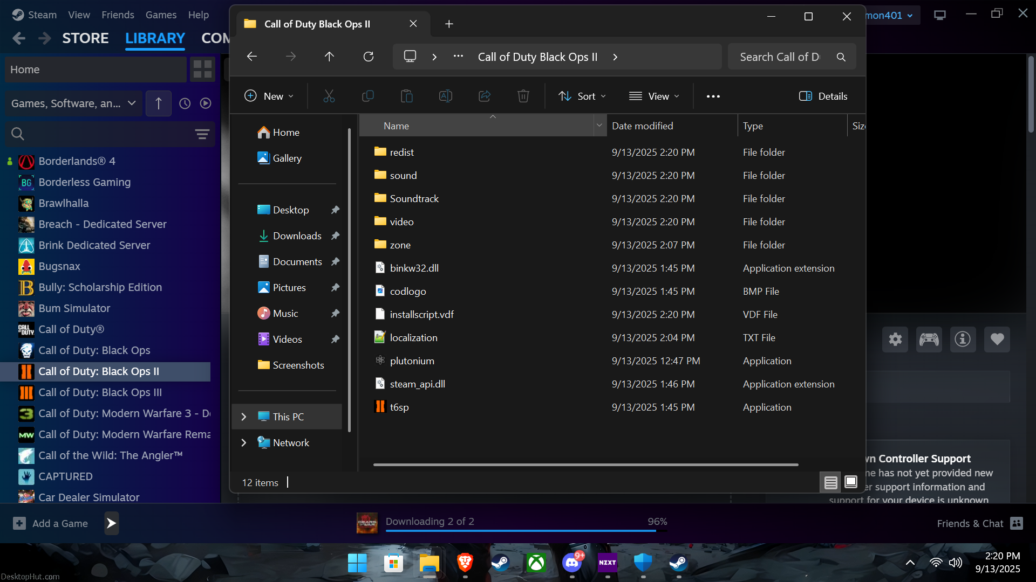Click the Delete trash icon in Explorer

click(523, 96)
